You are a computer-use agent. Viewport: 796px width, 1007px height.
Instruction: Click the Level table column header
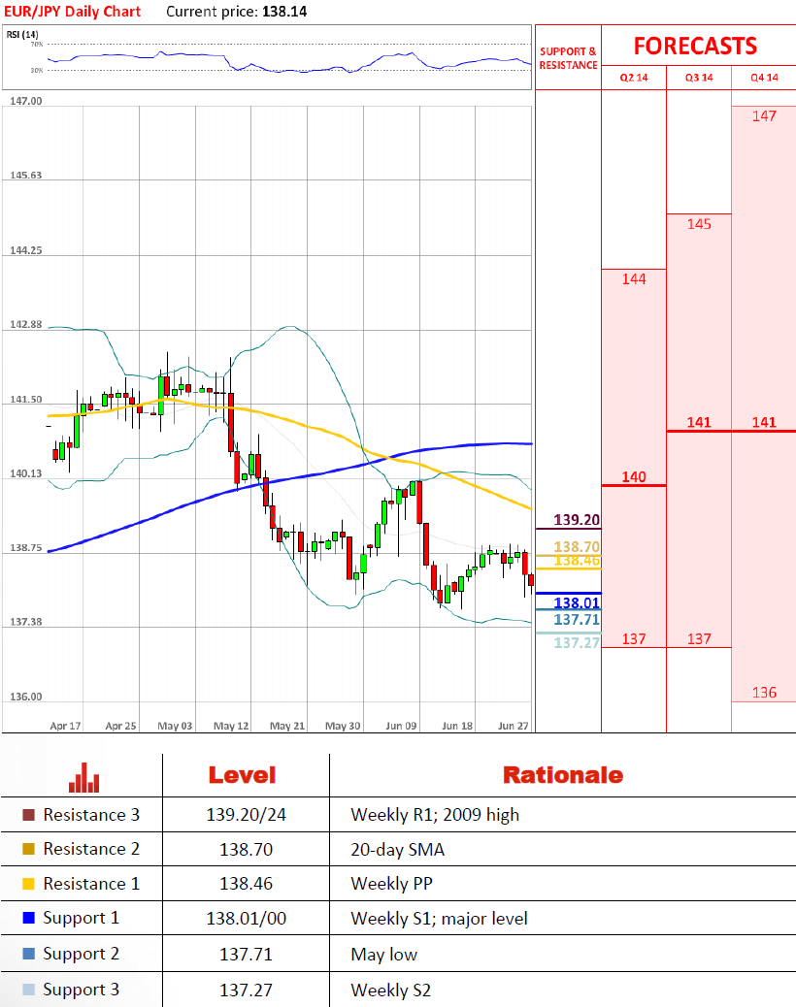pyautogui.click(x=243, y=775)
